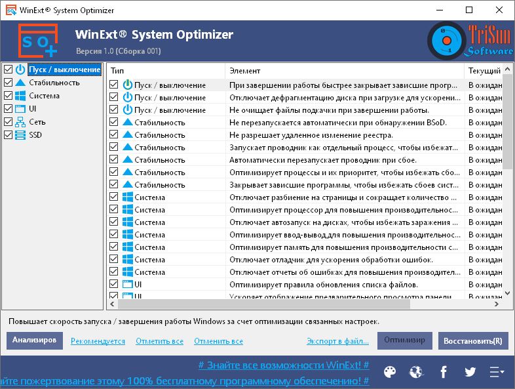Click power icon in файлы подкачки row
515x389 pixels.
click(127, 110)
